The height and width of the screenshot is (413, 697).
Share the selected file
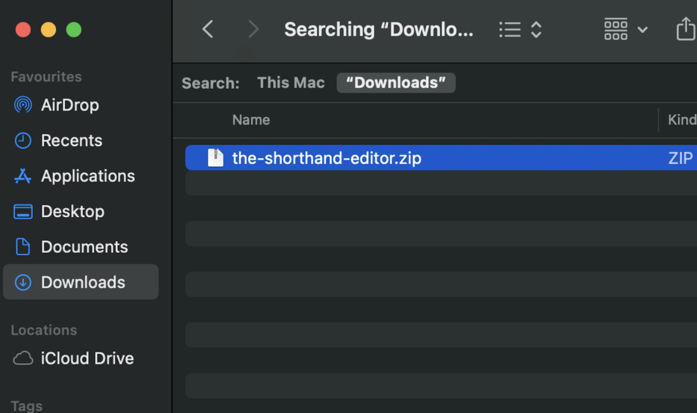(685, 29)
